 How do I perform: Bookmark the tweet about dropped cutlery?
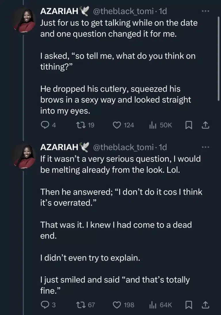click(x=188, y=125)
